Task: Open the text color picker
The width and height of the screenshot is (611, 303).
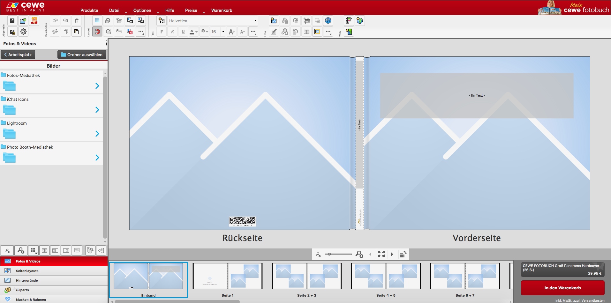Action: pos(193,32)
